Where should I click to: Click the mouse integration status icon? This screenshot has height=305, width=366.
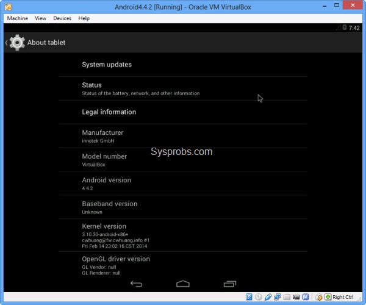[x=318, y=297]
